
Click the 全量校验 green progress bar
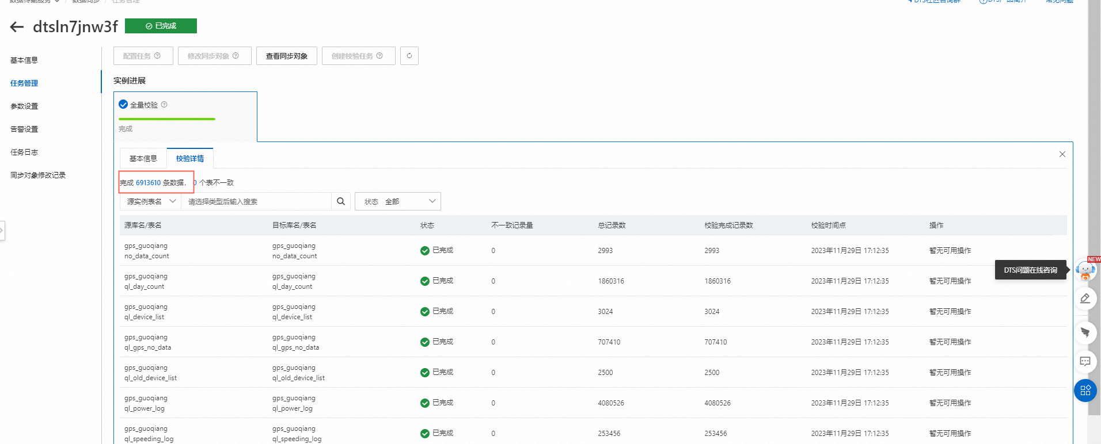167,119
